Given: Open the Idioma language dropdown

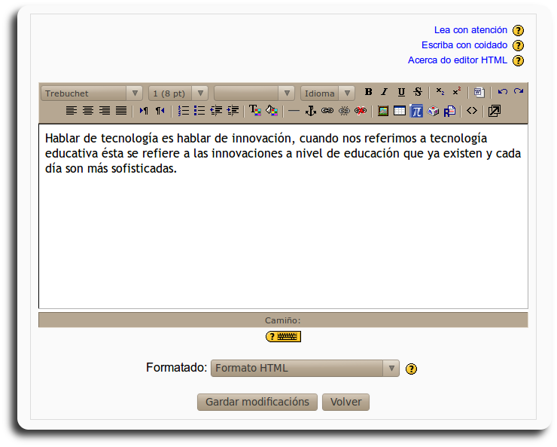Looking at the screenshot, I should pos(327,93).
